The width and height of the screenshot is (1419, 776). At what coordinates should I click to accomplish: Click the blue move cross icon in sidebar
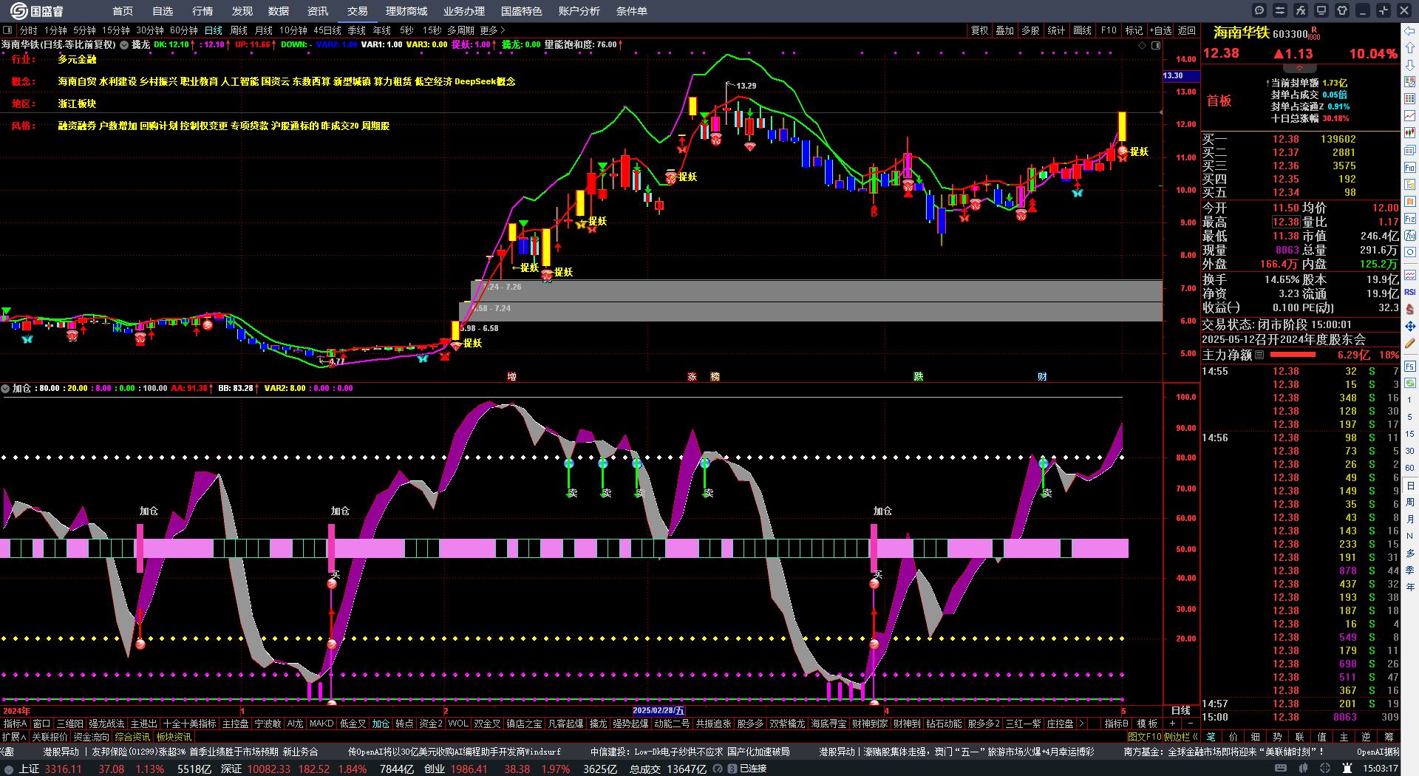click(x=1410, y=326)
